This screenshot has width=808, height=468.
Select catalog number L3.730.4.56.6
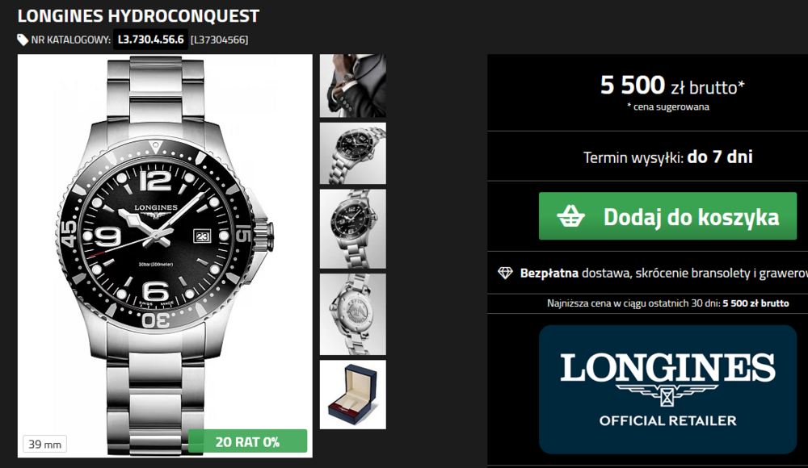coord(150,40)
